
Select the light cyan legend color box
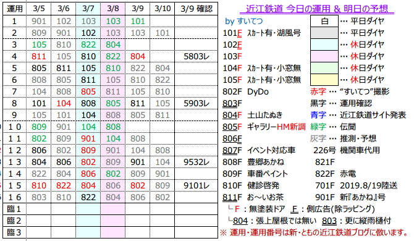(x=324, y=44)
